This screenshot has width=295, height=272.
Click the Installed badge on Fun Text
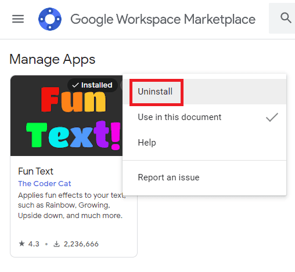click(x=92, y=85)
